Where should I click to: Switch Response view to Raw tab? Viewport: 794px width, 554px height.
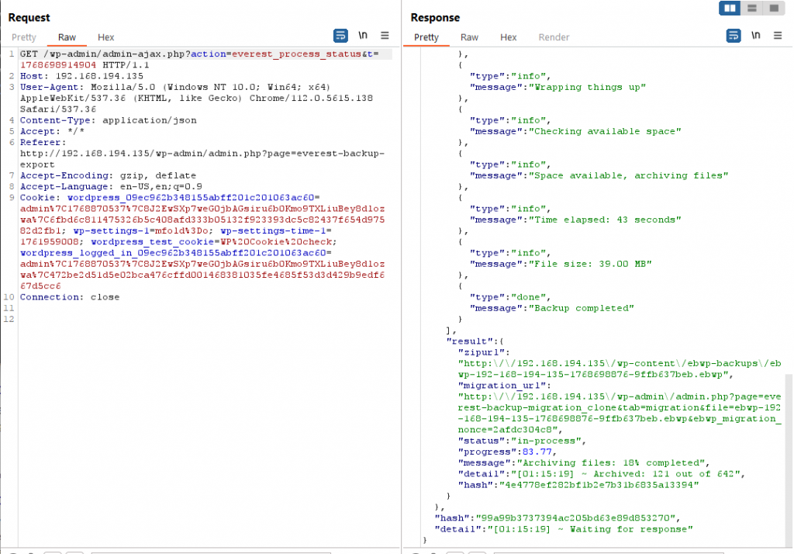[469, 37]
